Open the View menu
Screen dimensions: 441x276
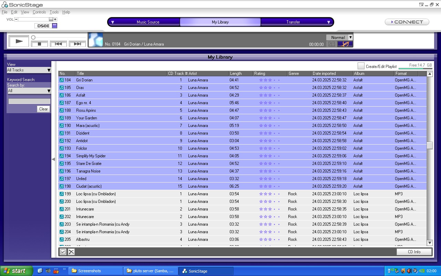pos(25,12)
